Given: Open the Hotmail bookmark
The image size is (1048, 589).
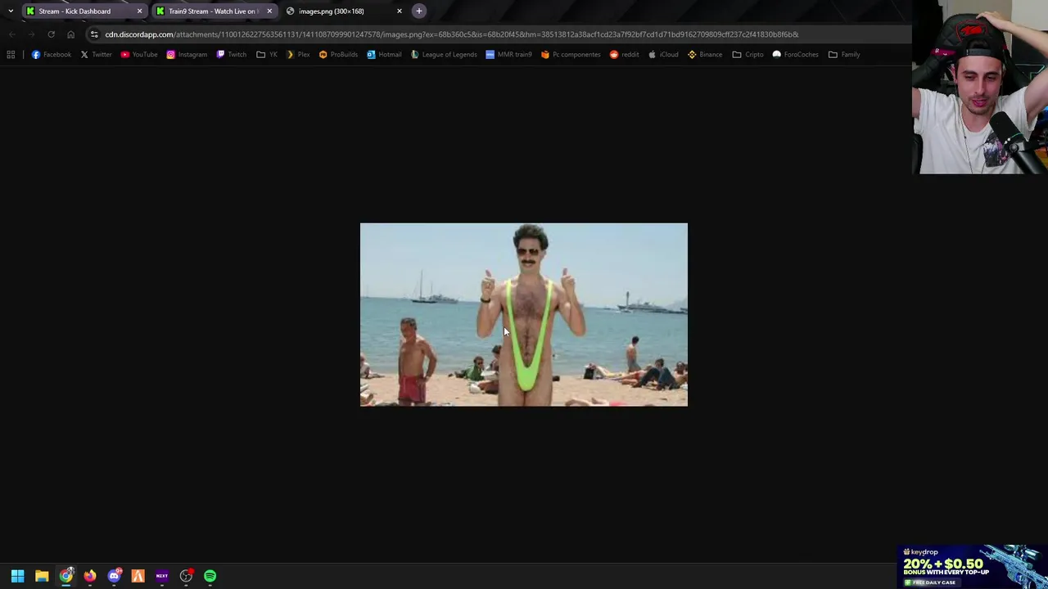Looking at the screenshot, I should [384, 54].
